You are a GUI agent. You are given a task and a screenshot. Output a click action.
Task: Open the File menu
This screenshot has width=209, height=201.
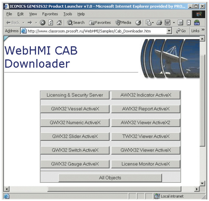click(9, 14)
